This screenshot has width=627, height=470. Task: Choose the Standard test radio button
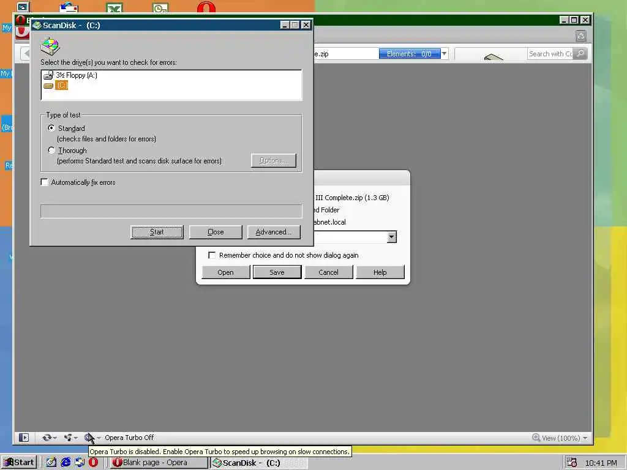click(x=51, y=128)
